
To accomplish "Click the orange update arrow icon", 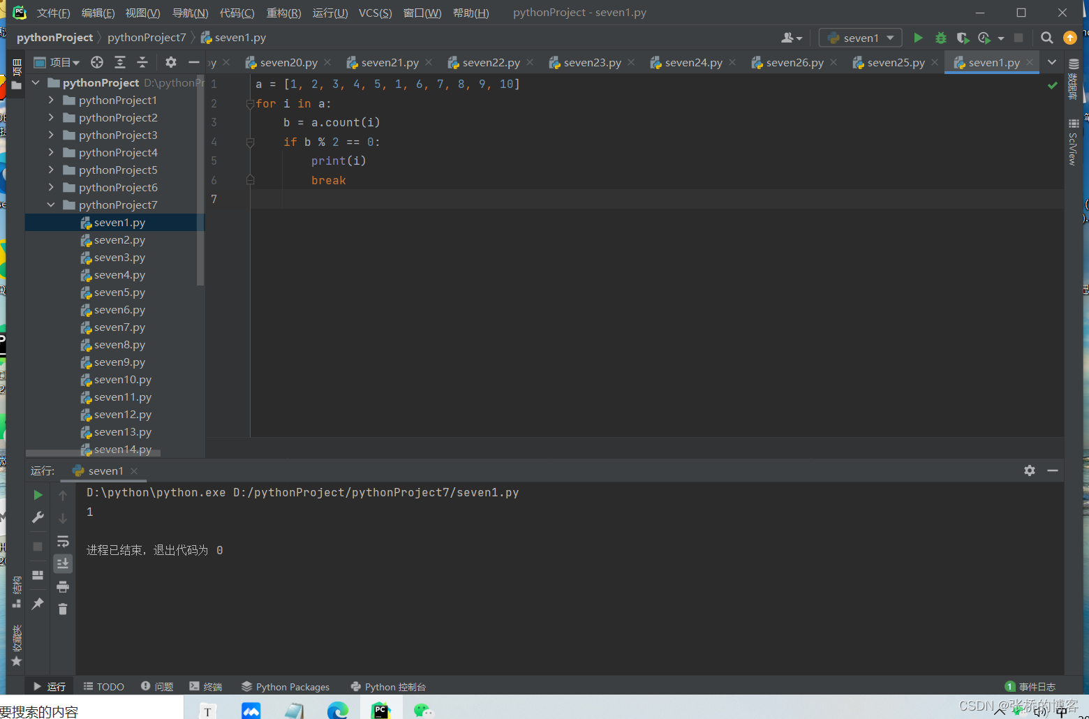I will (x=1069, y=38).
